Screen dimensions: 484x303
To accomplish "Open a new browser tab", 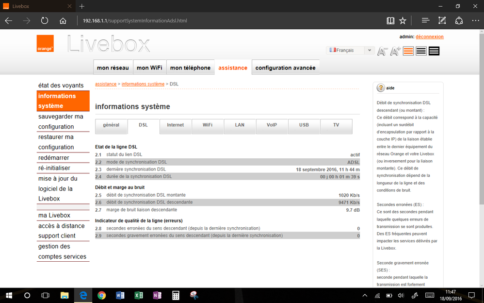I will pyautogui.click(x=82, y=6).
